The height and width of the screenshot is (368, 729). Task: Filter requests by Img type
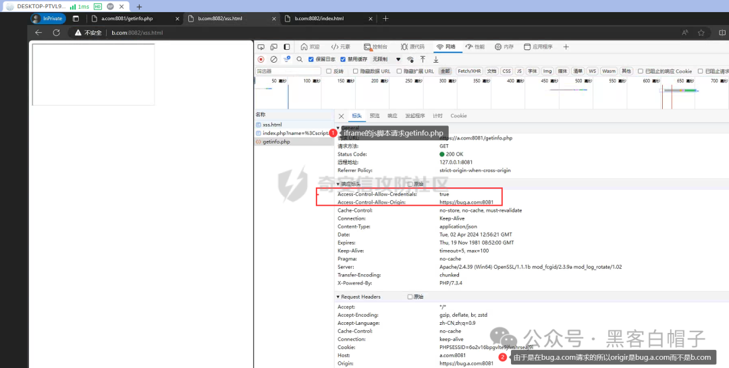[x=547, y=71]
